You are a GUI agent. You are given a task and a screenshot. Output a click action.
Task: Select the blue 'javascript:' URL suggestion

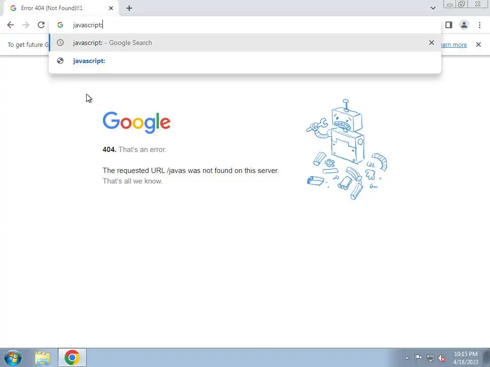[x=245, y=61]
